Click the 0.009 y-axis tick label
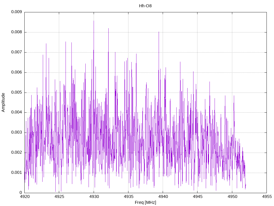The height and width of the screenshot is (206, 274). pos(17,12)
